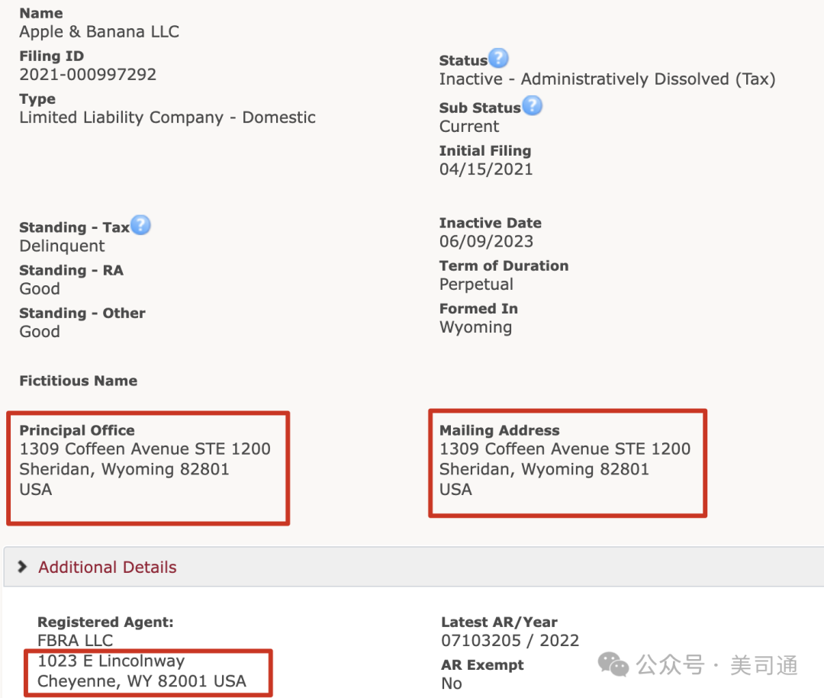Viewport: 824px width, 698px height.
Task: Click the WeChat logo in the watermark
Action: tap(613, 664)
